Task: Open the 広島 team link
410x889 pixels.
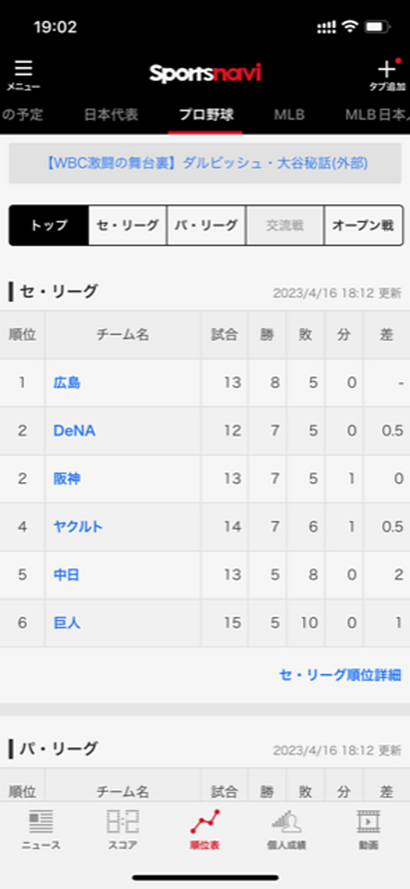Action: 66,383
